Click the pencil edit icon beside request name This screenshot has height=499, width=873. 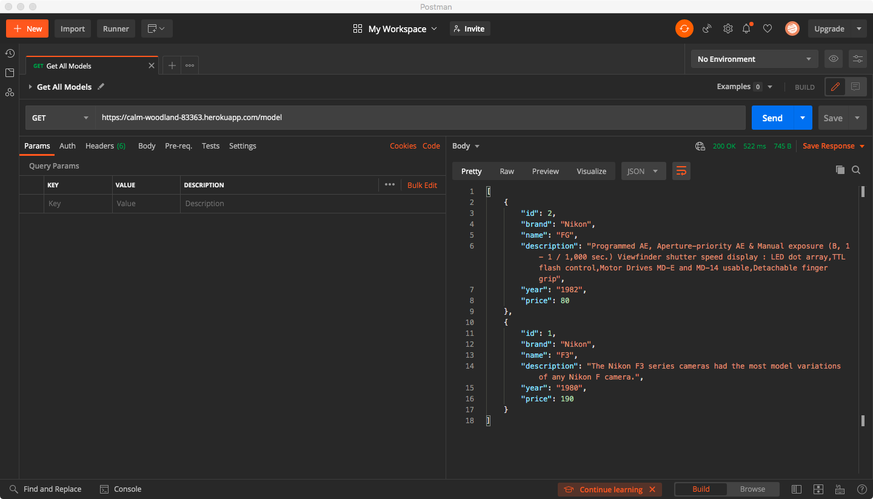point(101,87)
